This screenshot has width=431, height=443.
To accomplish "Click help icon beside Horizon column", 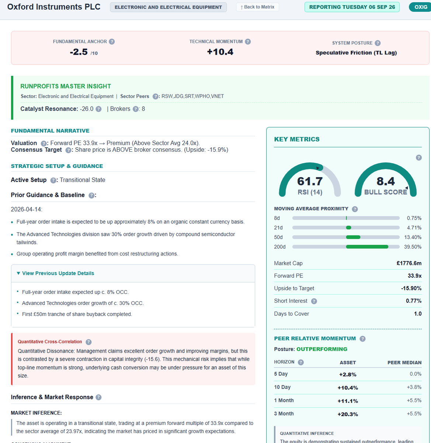I will point(300,362).
